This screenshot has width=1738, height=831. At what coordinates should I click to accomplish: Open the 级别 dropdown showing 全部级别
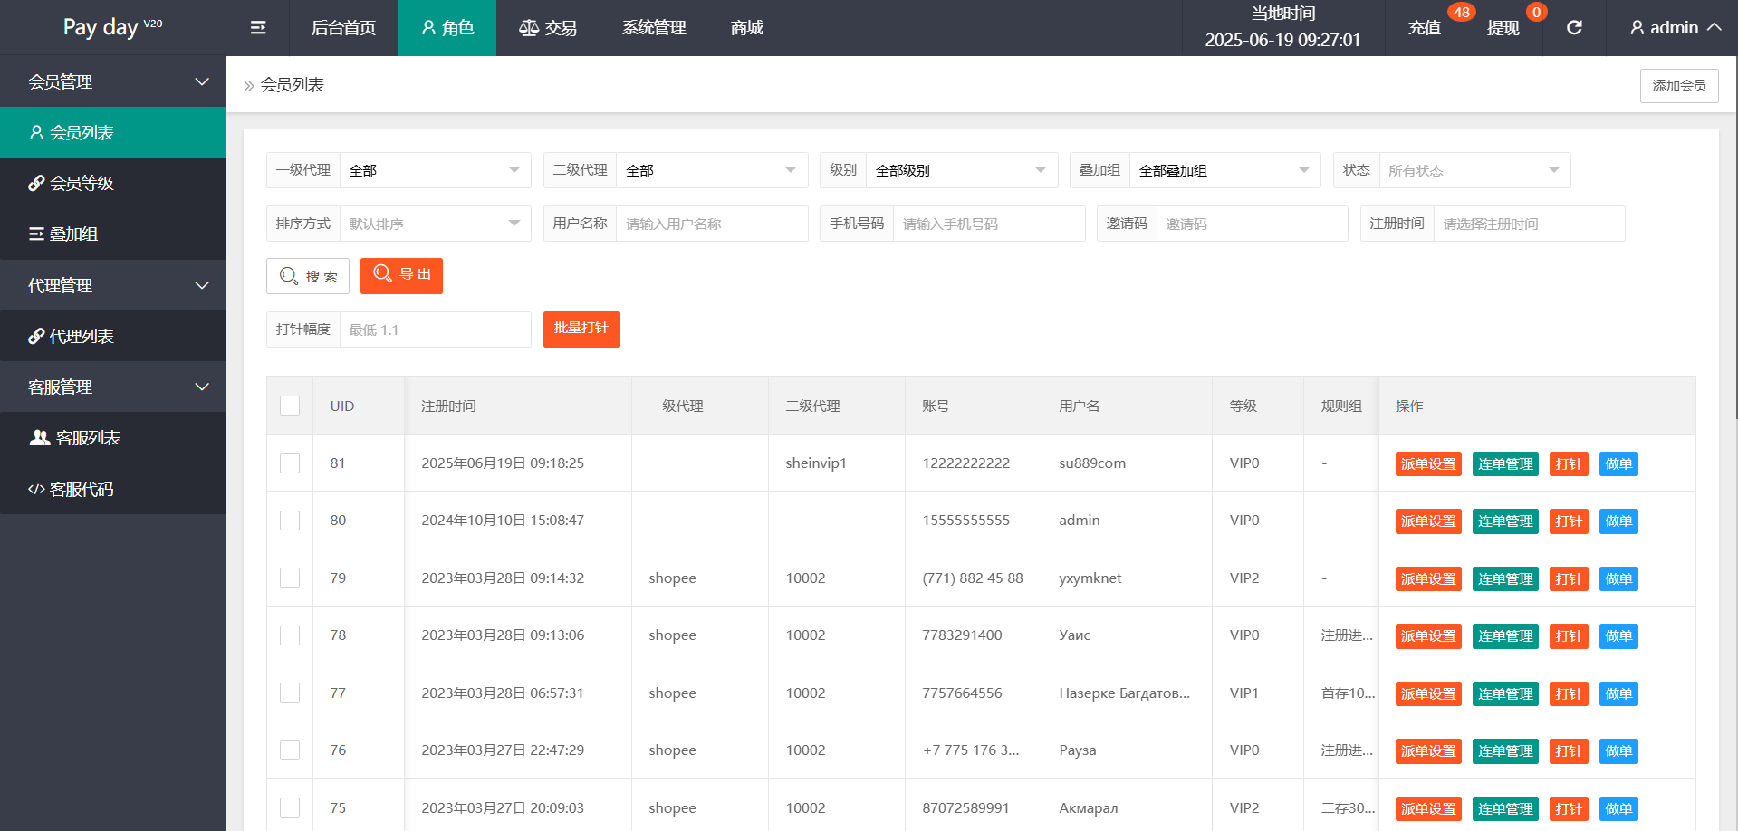coord(962,170)
